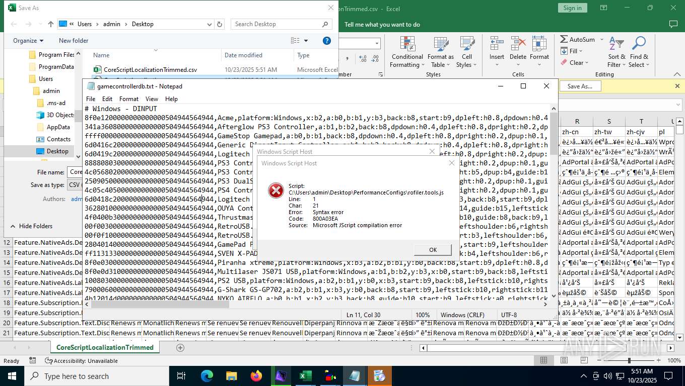Screen dimensions: 685x386
Task: Collapse folders with Hide Folders
Action: pyautogui.click(x=31, y=226)
